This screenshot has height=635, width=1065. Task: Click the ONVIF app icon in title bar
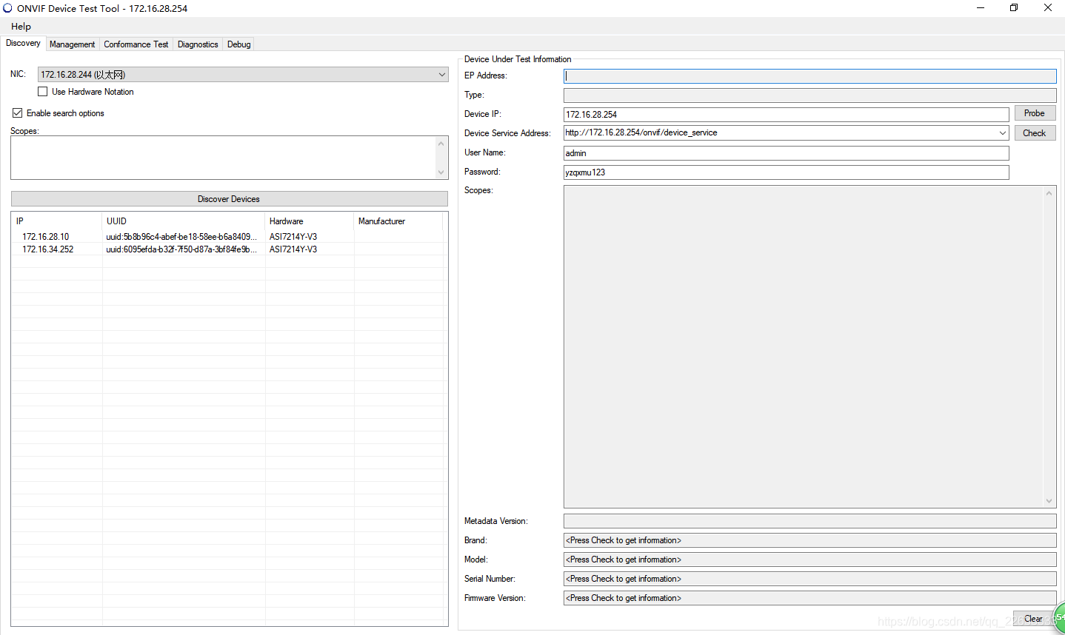pos(8,8)
